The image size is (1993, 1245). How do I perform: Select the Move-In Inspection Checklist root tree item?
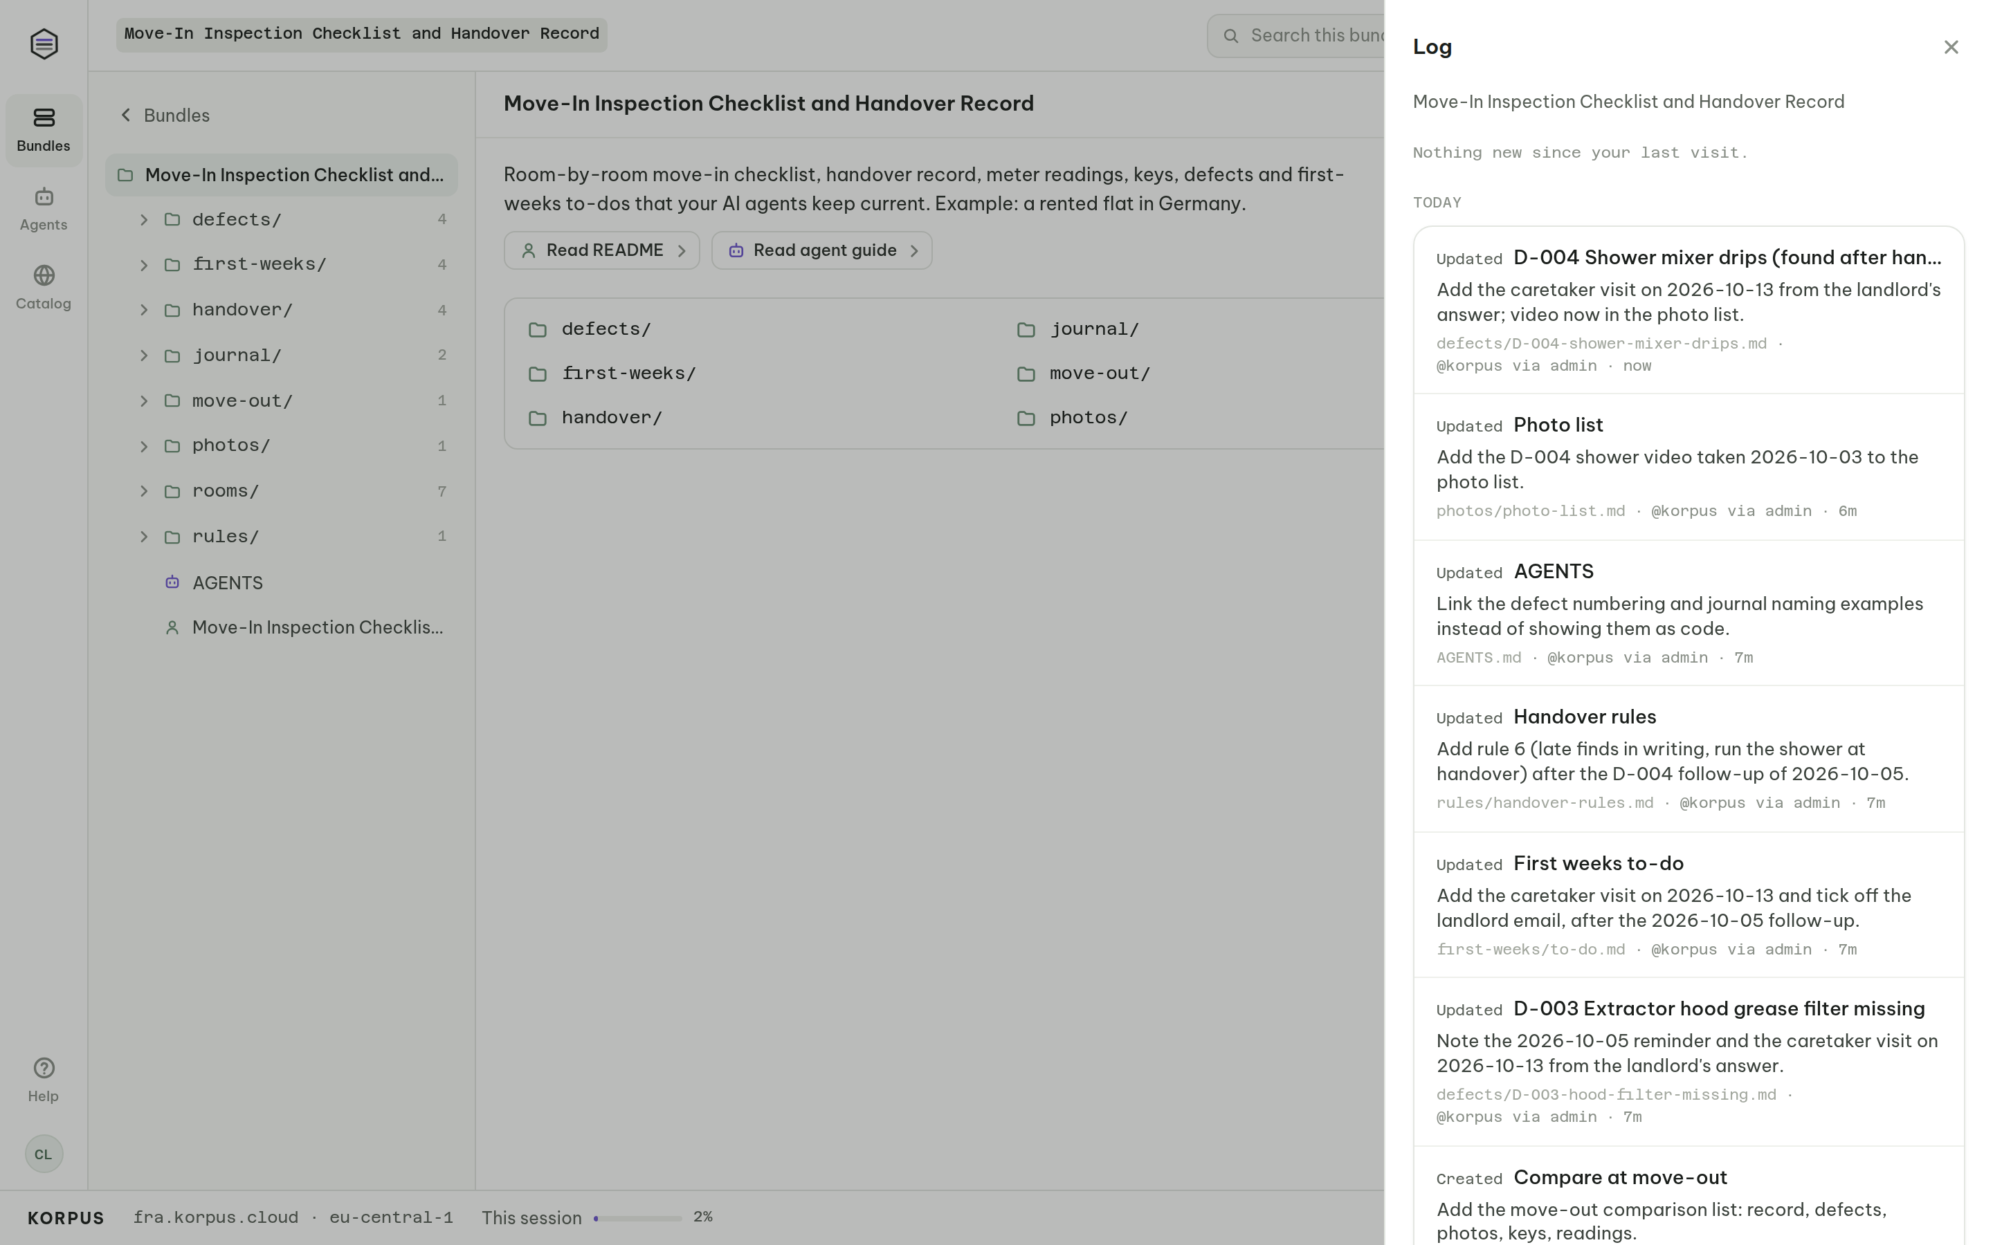(282, 174)
